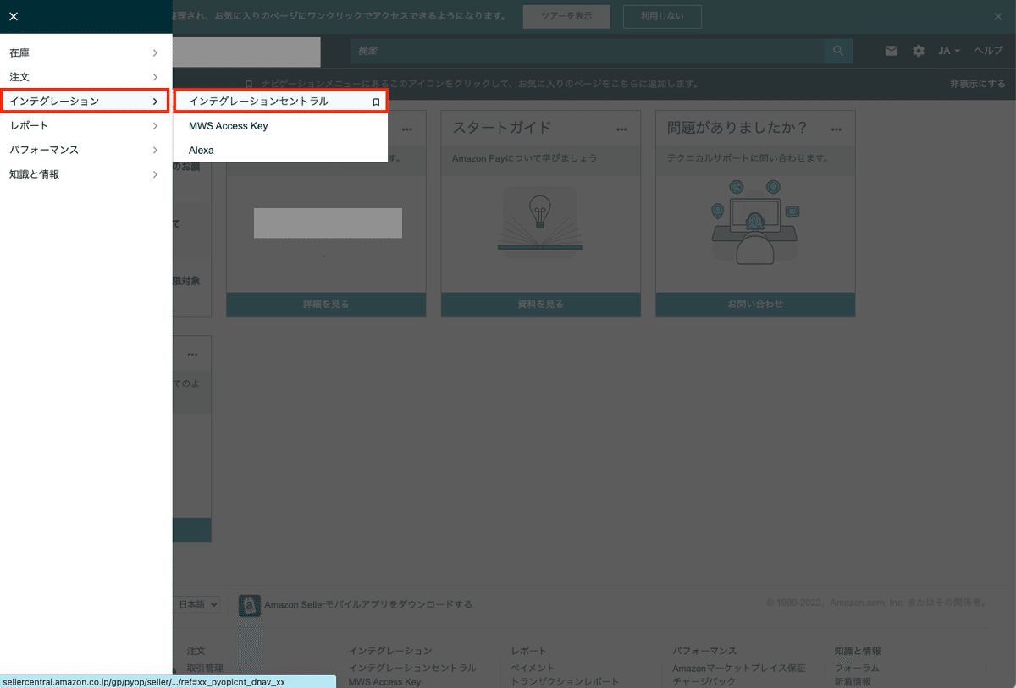Dismiss the top tour banner
The image size is (1016, 688).
pyautogui.click(x=998, y=16)
